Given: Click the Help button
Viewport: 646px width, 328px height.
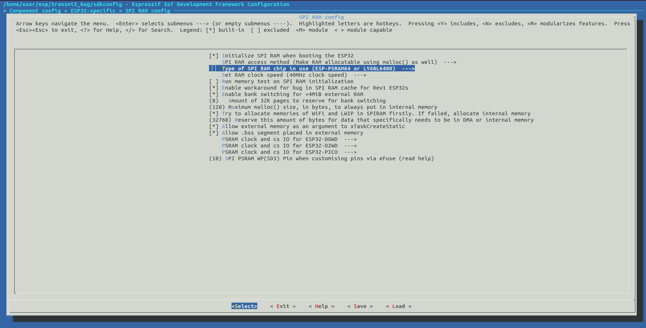Looking at the screenshot, I should pyautogui.click(x=322, y=306).
